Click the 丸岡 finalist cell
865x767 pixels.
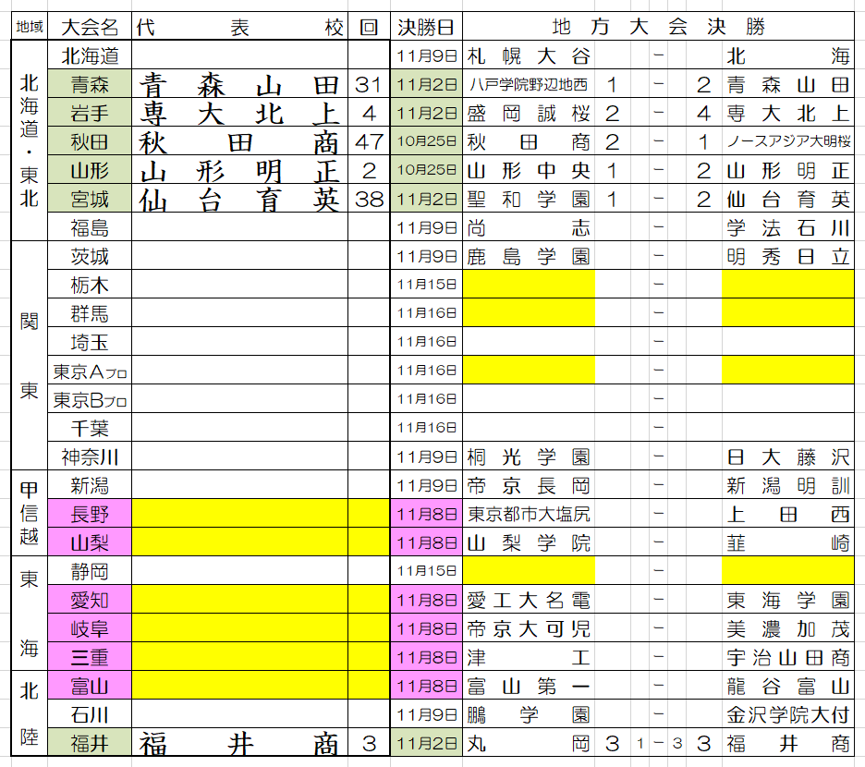pyautogui.click(x=529, y=743)
